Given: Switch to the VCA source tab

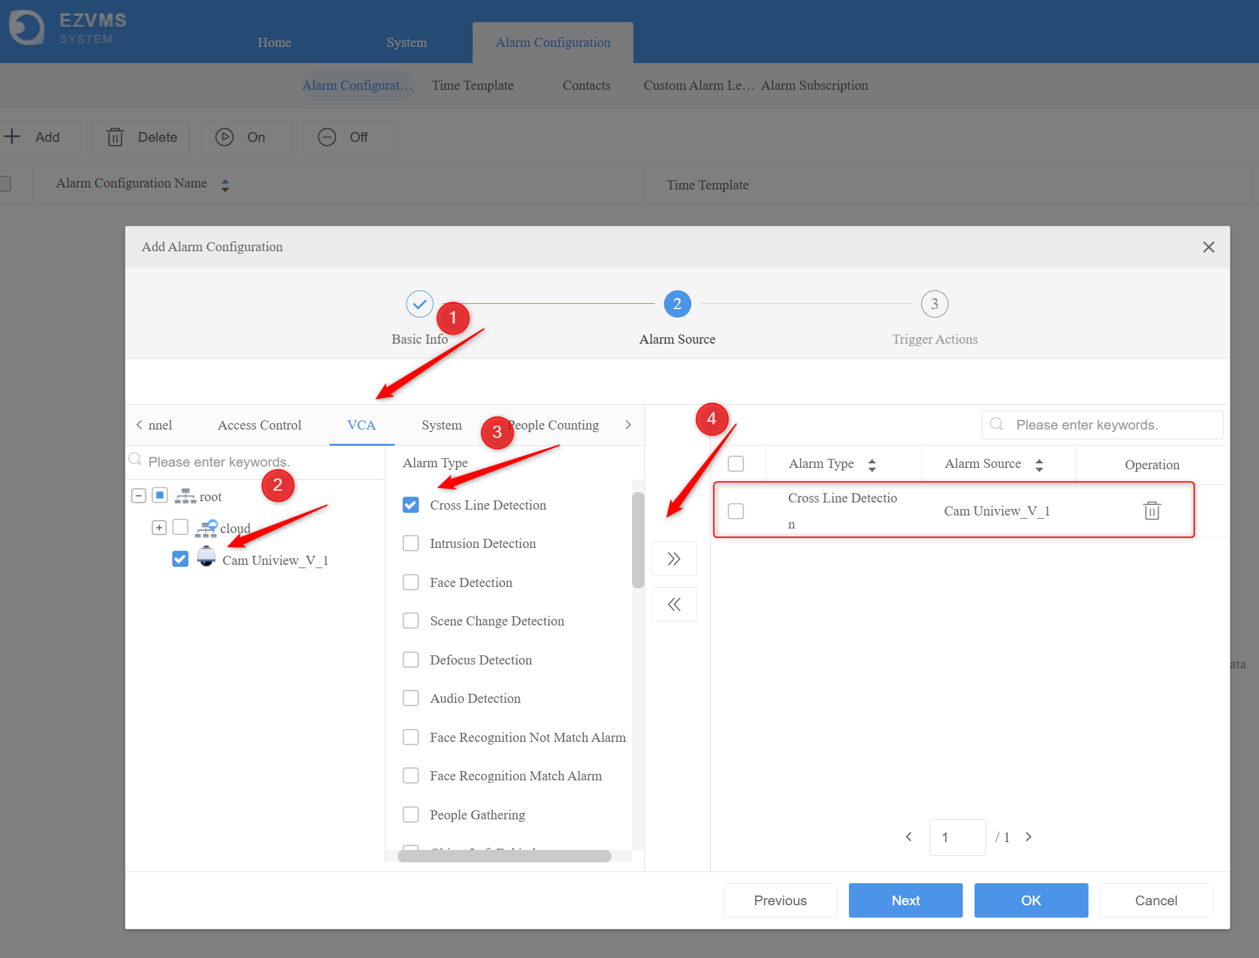Looking at the screenshot, I should pos(361,425).
